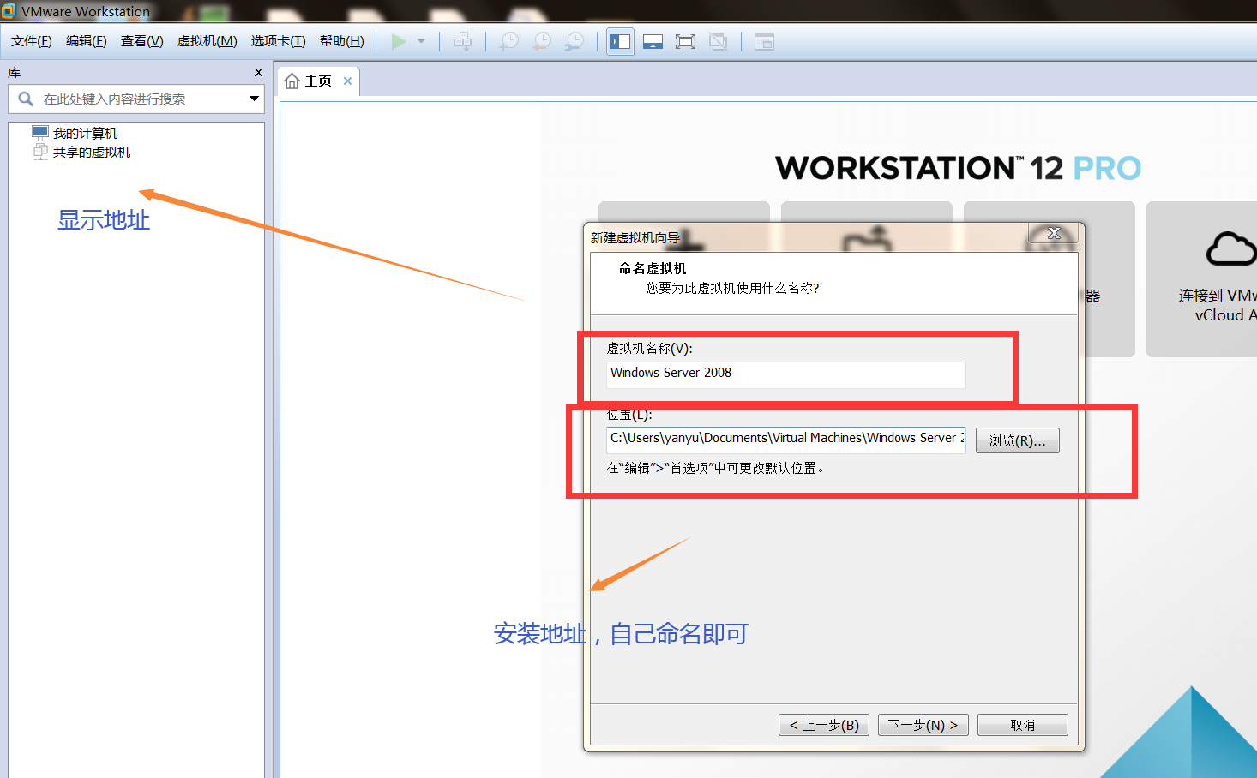Click the cloud icon for vCloud connection
The width and height of the screenshot is (1257, 778).
(1230, 249)
